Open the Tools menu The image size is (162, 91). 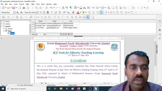pyautogui.click(x=43, y=4)
